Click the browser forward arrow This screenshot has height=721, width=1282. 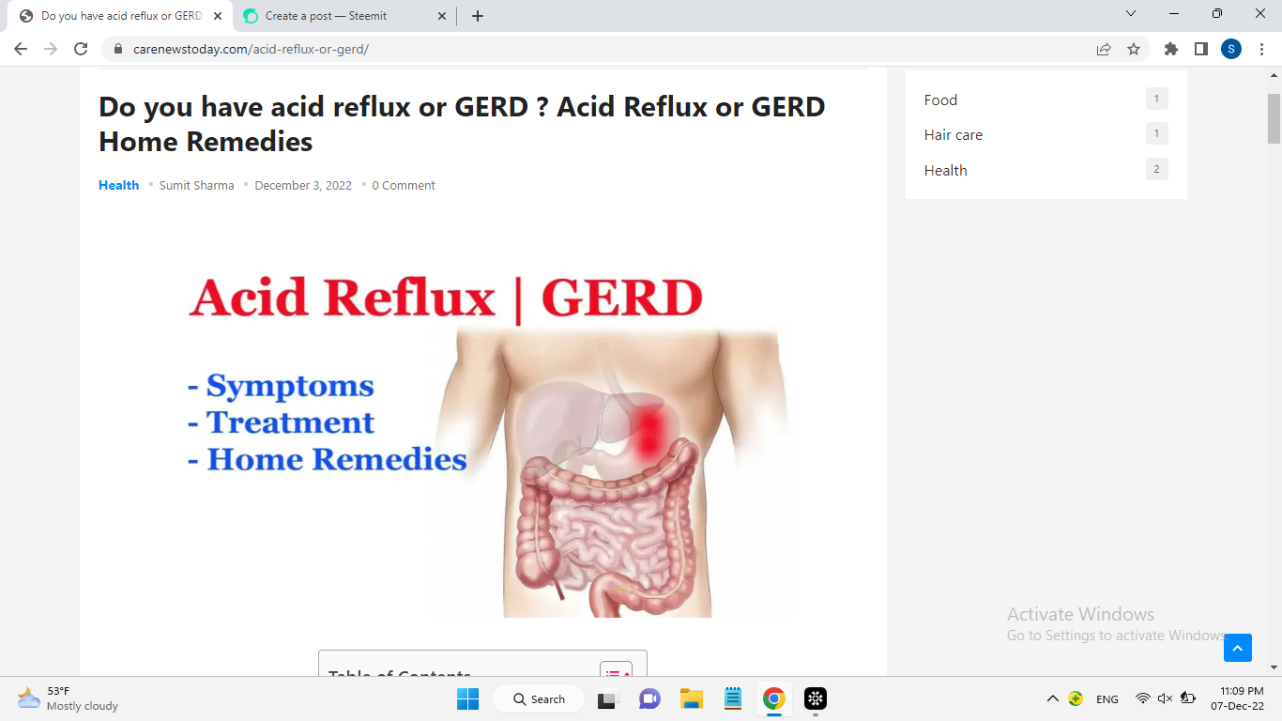[x=51, y=49]
